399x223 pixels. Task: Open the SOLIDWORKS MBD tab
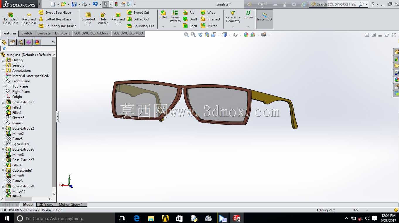tap(128, 33)
